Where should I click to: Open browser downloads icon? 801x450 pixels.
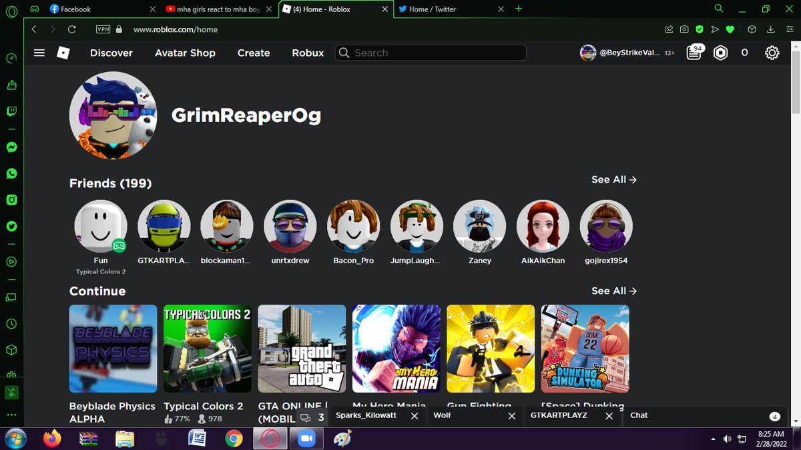coord(771,29)
